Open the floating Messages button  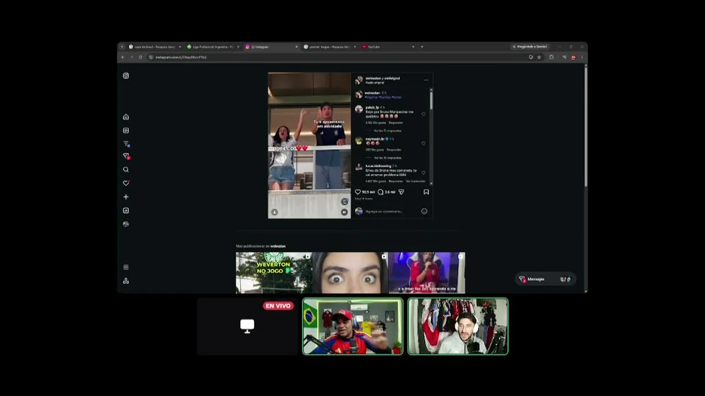coord(545,279)
